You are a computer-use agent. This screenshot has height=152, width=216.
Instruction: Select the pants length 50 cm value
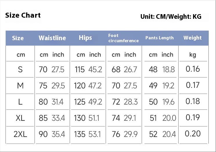coord(153,102)
